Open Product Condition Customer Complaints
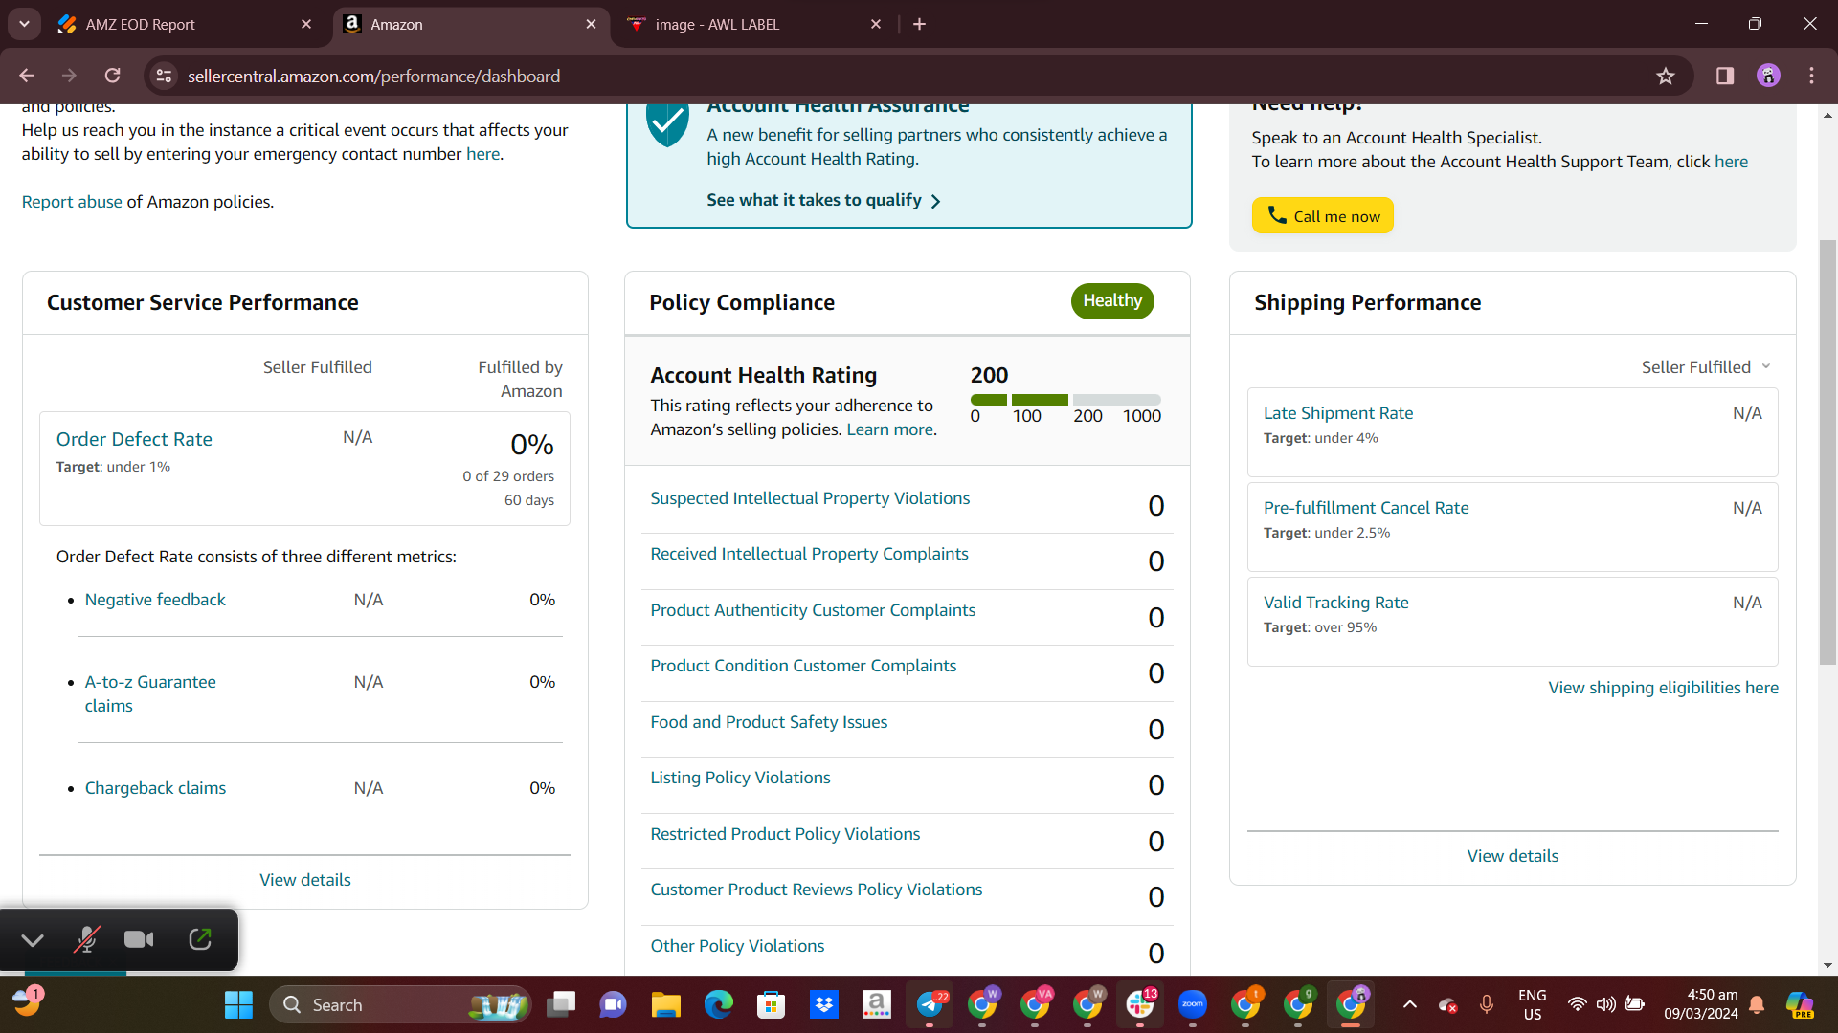Viewport: 1838px width, 1033px height. pyautogui.click(x=803, y=666)
